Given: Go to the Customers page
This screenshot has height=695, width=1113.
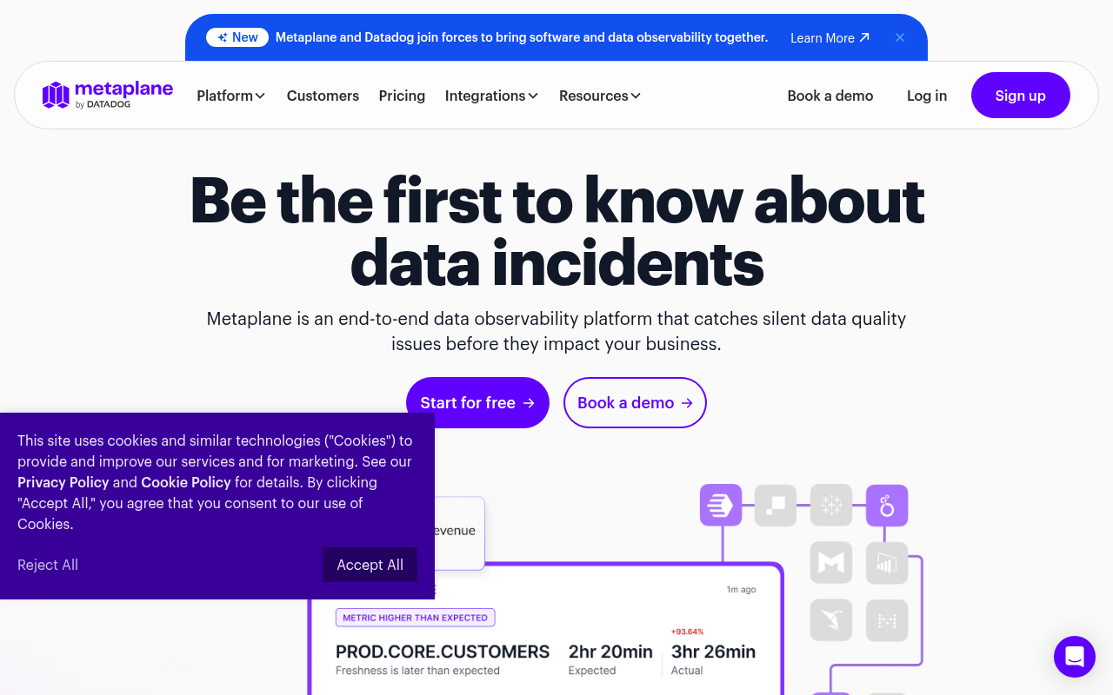Looking at the screenshot, I should (x=323, y=96).
